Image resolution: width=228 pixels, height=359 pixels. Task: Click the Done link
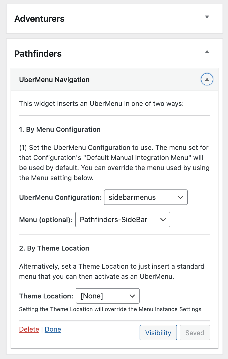(53, 329)
